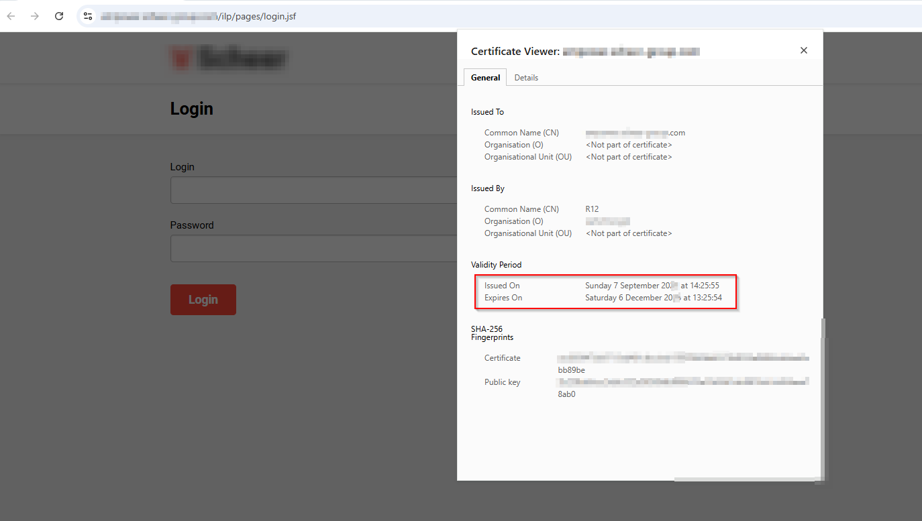This screenshot has width=922, height=521.
Task: Select the General tab
Action: [x=485, y=78]
